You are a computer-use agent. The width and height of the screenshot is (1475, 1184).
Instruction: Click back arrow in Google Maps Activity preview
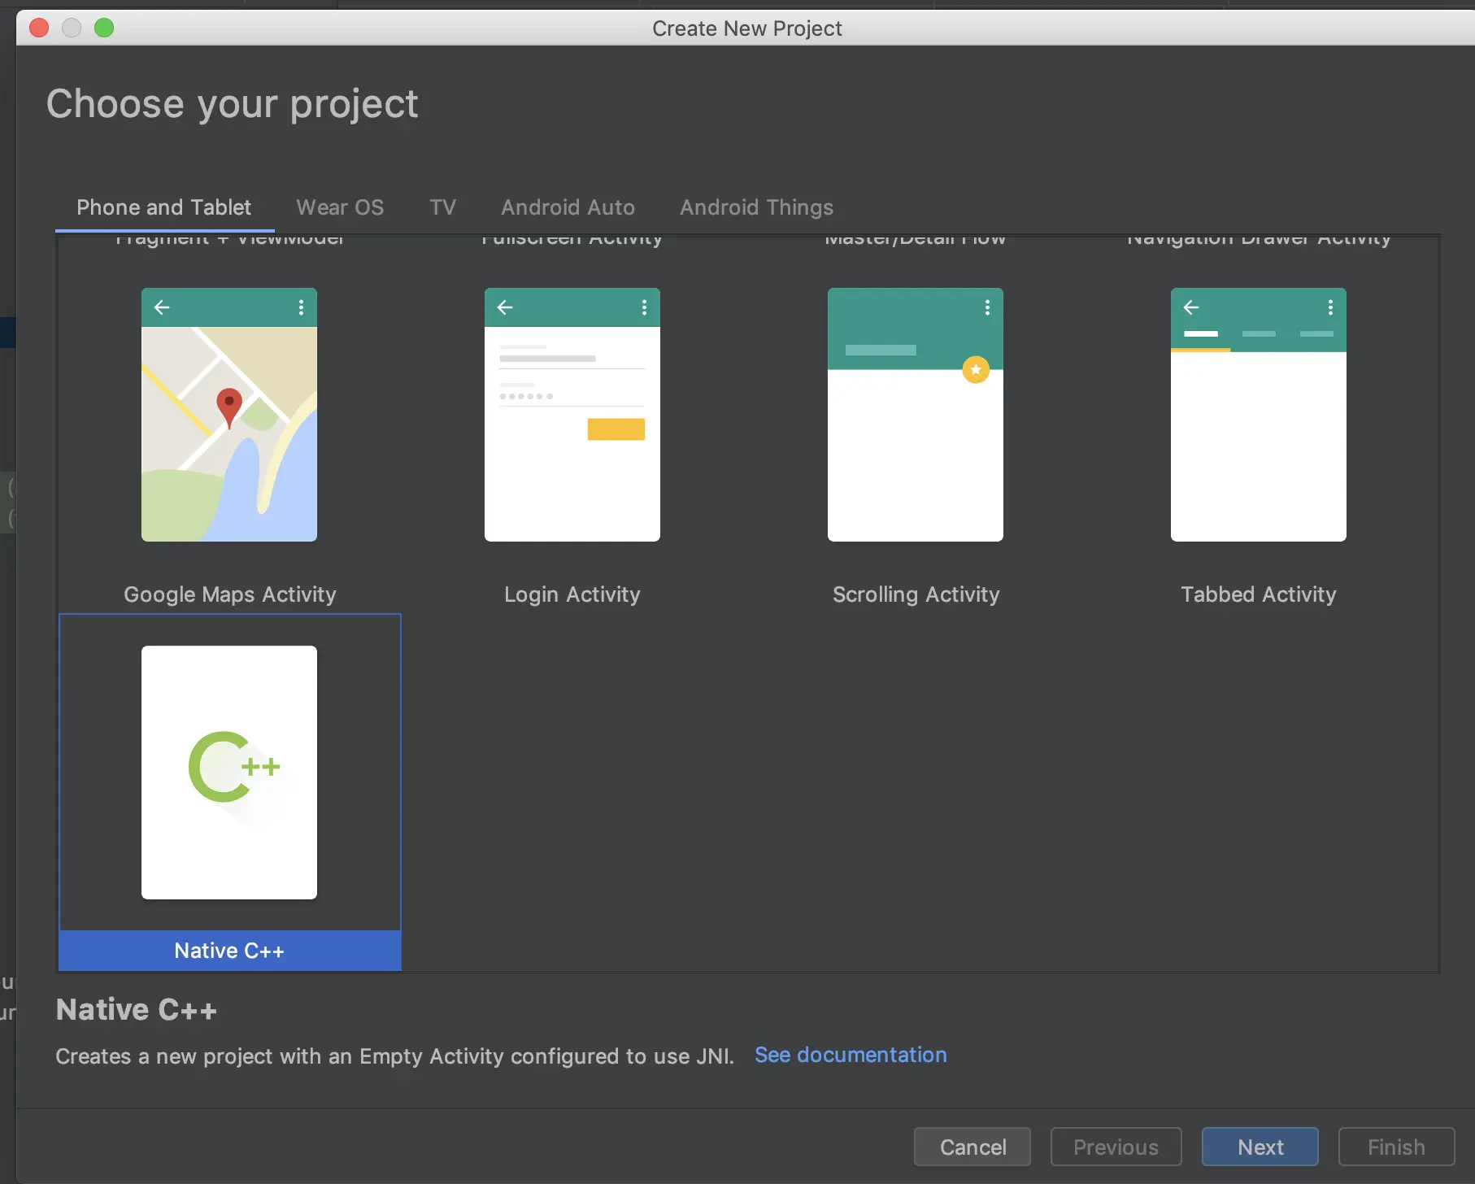pos(162,307)
